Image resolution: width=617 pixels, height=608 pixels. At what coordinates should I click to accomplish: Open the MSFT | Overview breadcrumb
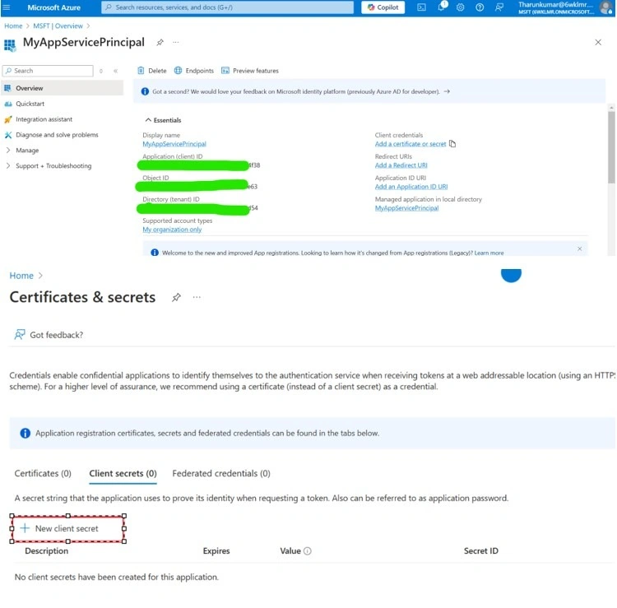click(x=58, y=26)
